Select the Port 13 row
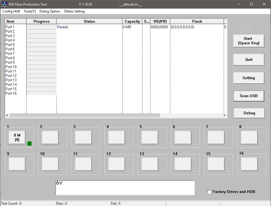The image size is (271, 206). pos(116,80)
